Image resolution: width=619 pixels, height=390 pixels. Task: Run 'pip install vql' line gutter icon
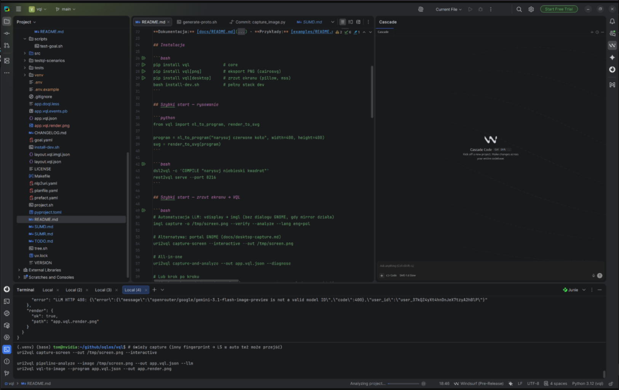144,65
